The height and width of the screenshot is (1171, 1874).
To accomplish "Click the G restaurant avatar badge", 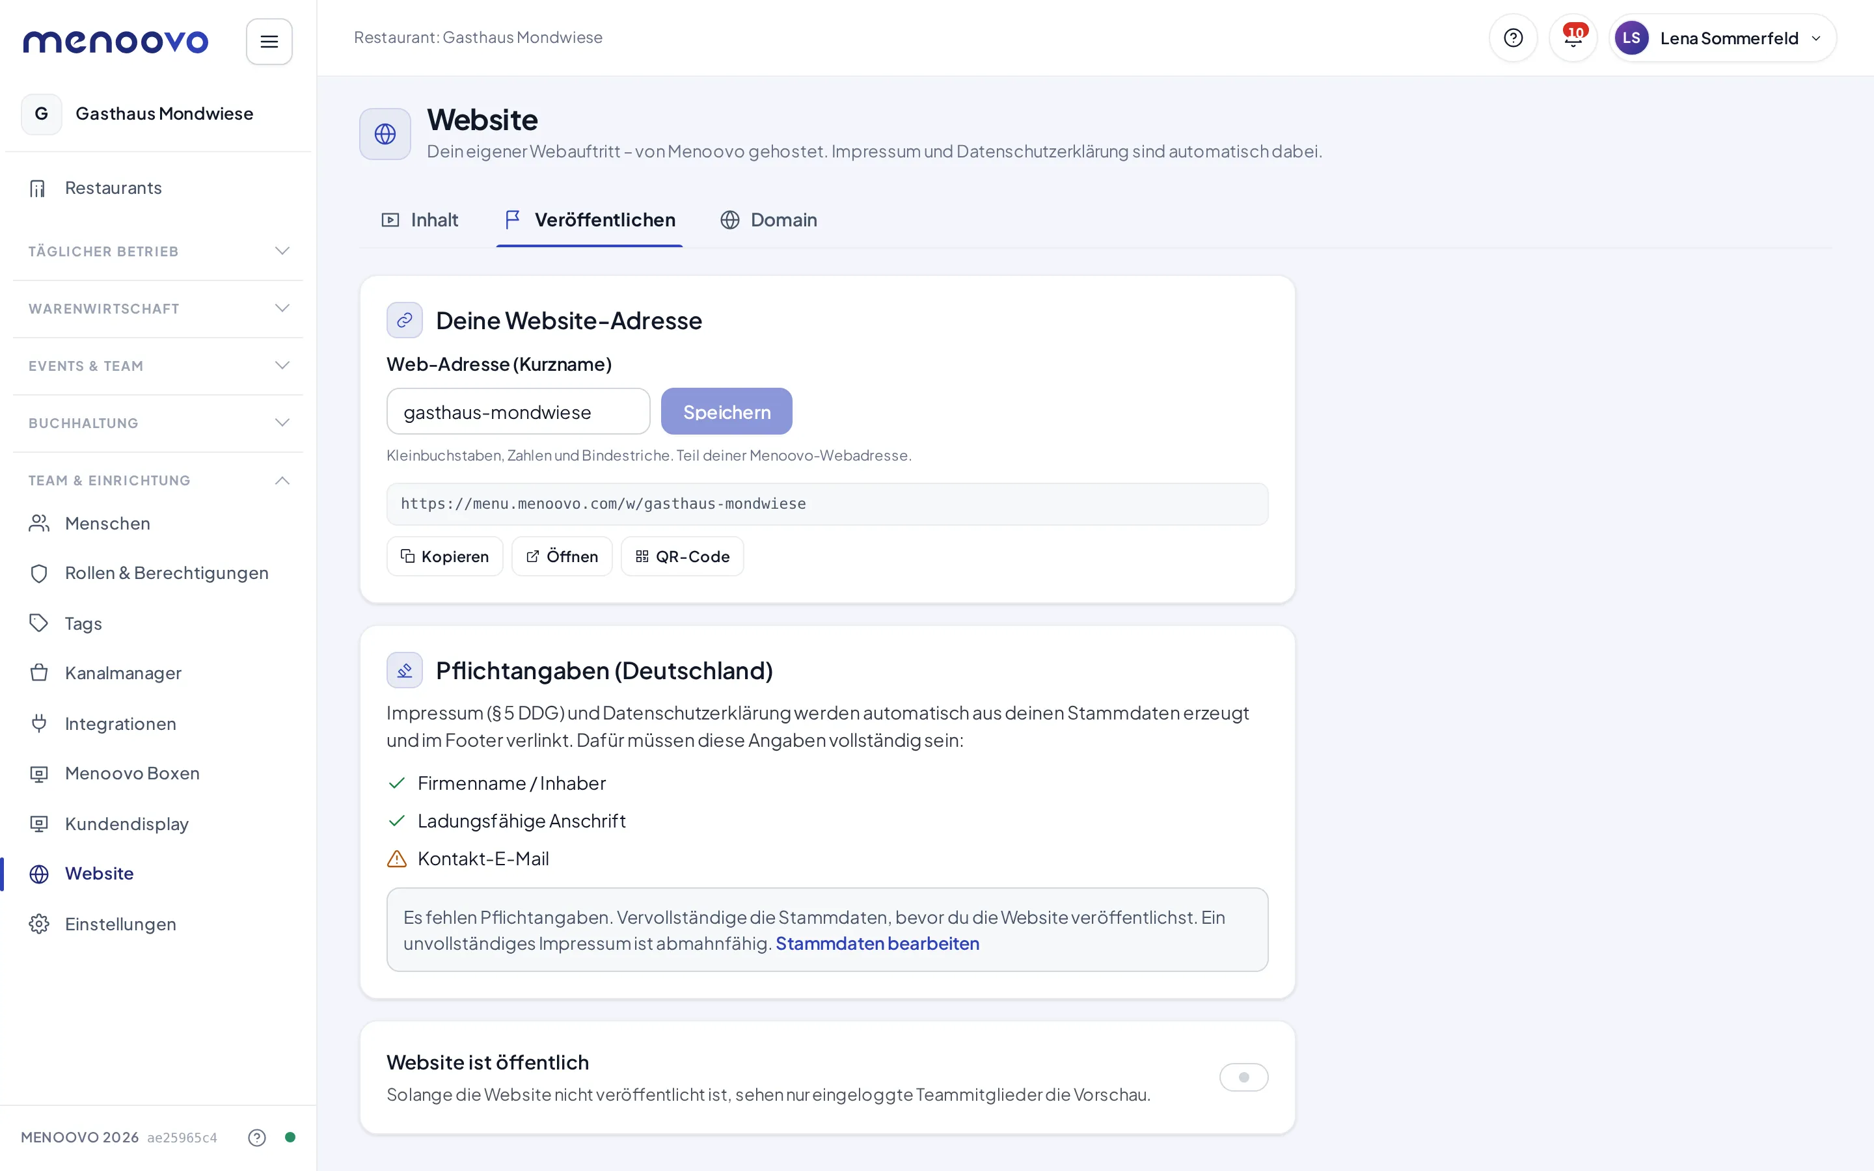I will coord(41,114).
